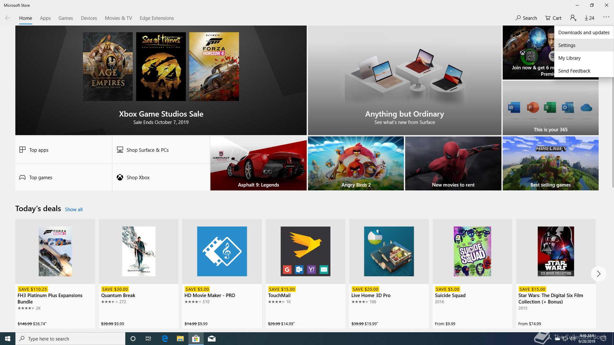Open the Suicide Squad movie poster
The height and width of the screenshot is (345, 614).
(472, 251)
